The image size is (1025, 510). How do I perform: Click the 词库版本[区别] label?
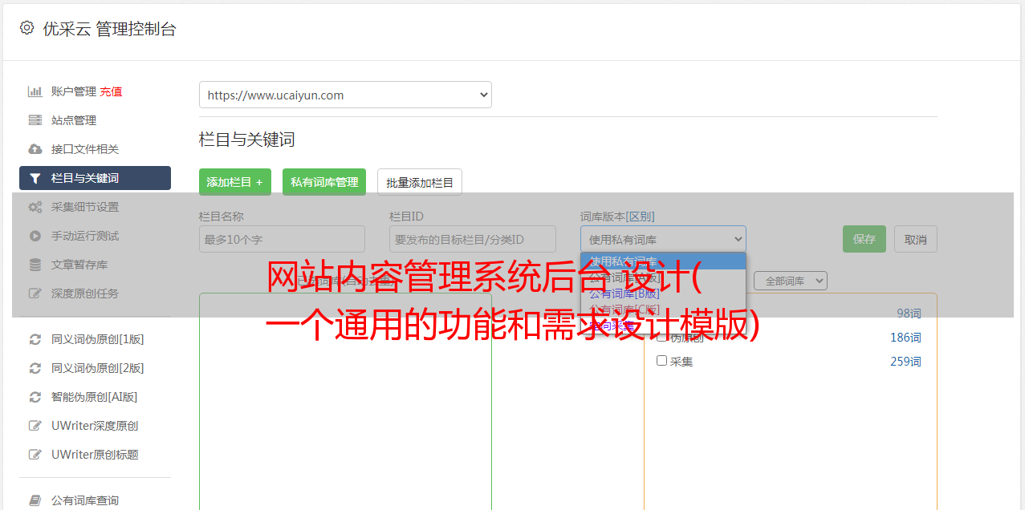617,217
